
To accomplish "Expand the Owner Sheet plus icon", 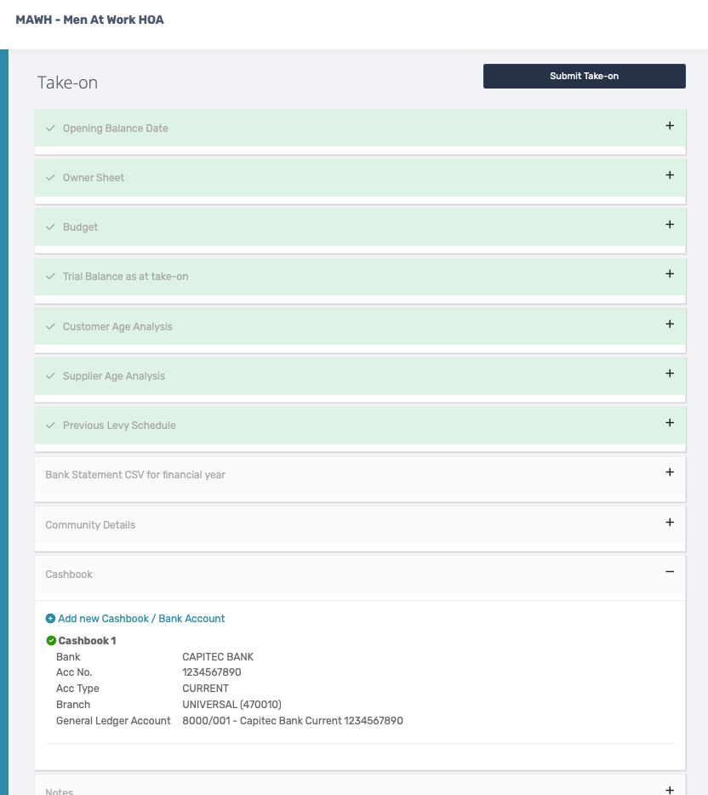I will click(670, 175).
